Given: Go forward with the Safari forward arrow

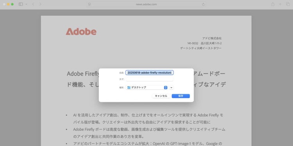Looking at the screenshot, I should coord(40,4).
